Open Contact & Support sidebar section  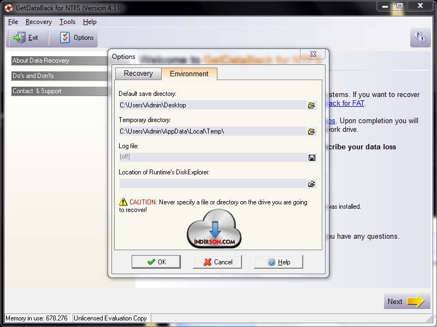coord(60,91)
